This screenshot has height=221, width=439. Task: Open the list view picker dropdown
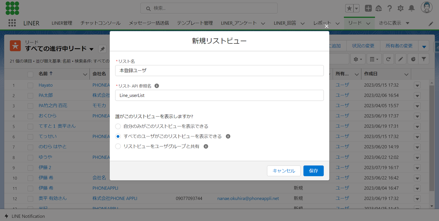point(91,49)
